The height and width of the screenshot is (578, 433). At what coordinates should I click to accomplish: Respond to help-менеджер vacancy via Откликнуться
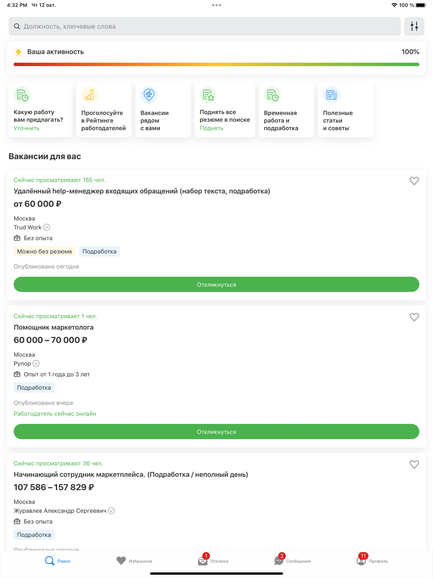tap(216, 285)
